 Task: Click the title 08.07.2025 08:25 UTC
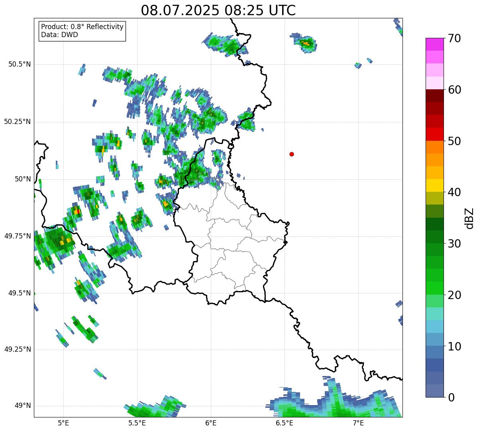click(218, 10)
